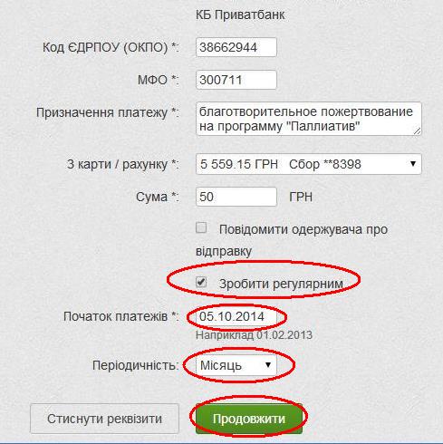443x444 pixels.
Task: Open the Періодичність dropdown showing Місяць
Action: pyautogui.click(x=236, y=365)
